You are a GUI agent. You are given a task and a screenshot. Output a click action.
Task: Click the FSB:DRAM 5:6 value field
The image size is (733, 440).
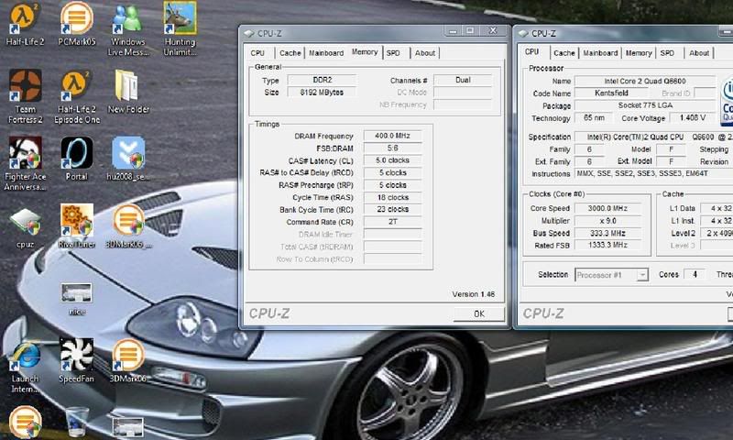pyautogui.click(x=393, y=148)
